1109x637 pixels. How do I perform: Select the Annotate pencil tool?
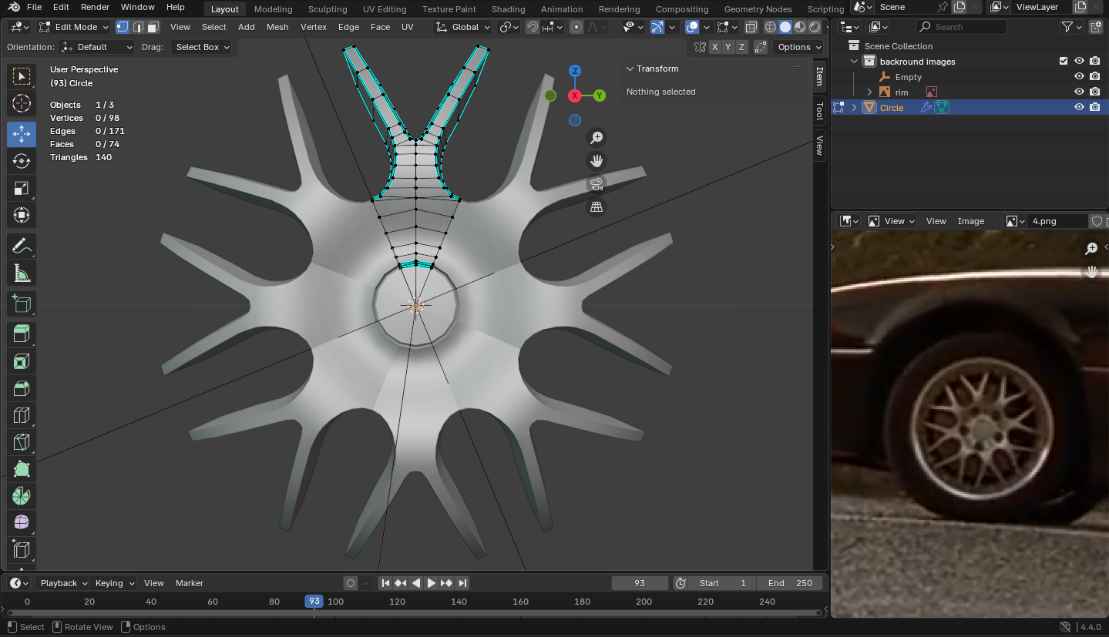22,246
